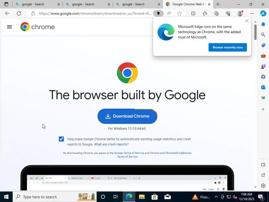This screenshot has width=269, height=202.
Task: Open link in new window sidebar icon
Action: pyautogui.click(x=263, y=175)
